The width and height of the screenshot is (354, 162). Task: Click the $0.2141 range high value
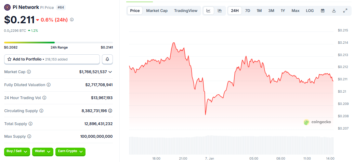pos(107,48)
